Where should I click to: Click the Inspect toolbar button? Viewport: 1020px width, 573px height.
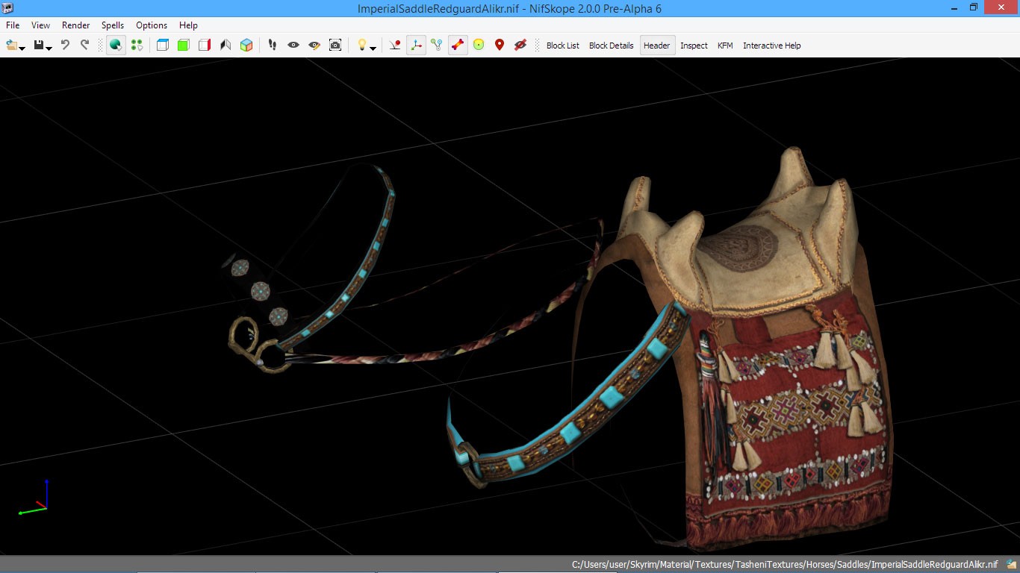click(x=694, y=46)
